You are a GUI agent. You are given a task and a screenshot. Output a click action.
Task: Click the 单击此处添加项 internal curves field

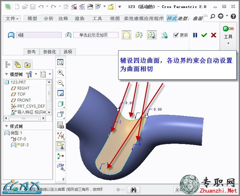pyautogui.click(x=96, y=35)
